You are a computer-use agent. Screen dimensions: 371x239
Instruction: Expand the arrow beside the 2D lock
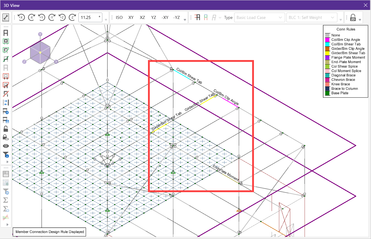pos(360,20)
